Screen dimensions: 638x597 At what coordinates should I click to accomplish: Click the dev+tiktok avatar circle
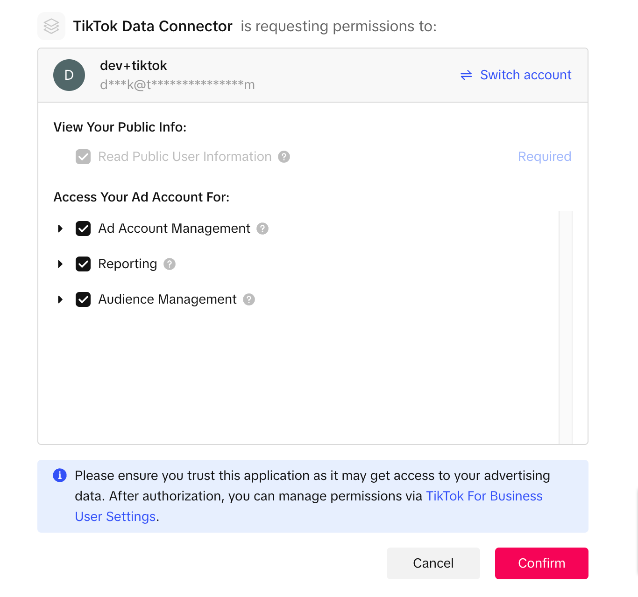click(x=69, y=75)
